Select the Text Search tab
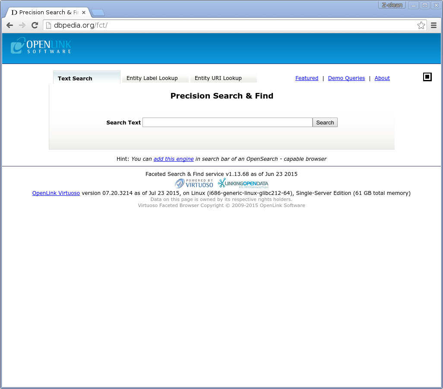The height and width of the screenshot is (389, 443). (x=75, y=78)
